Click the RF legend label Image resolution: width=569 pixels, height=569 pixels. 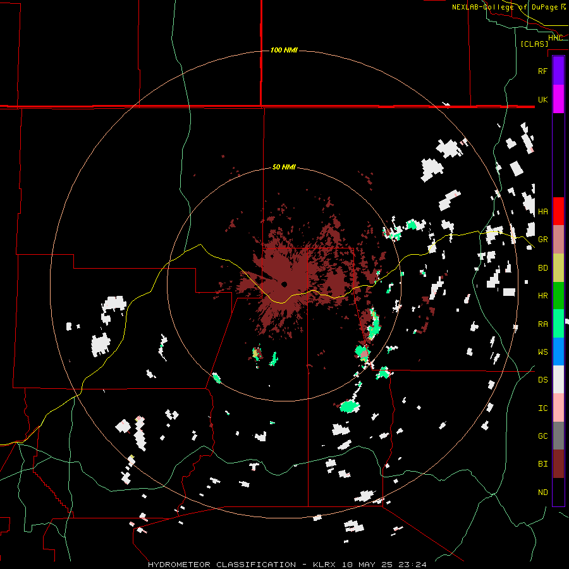click(x=542, y=71)
